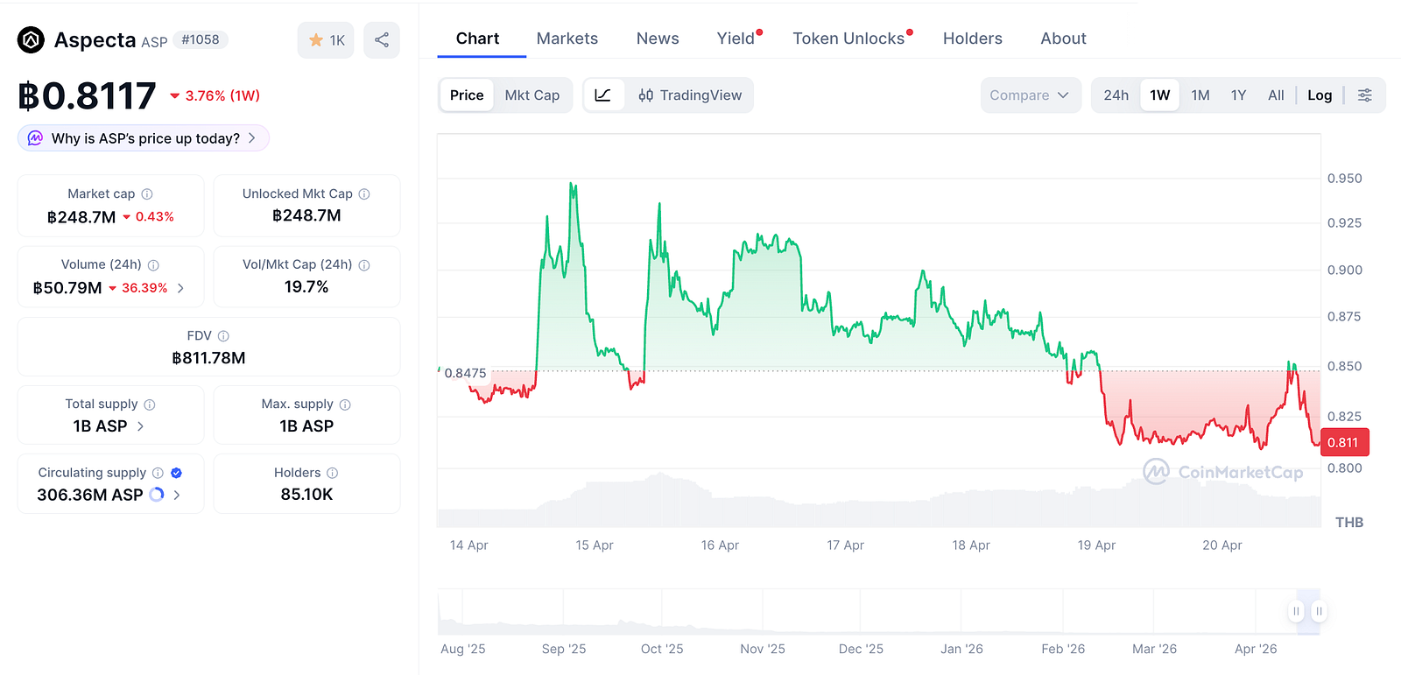Grab the left handle of range selector
This screenshot has width=1401, height=675.
click(1296, 611)
